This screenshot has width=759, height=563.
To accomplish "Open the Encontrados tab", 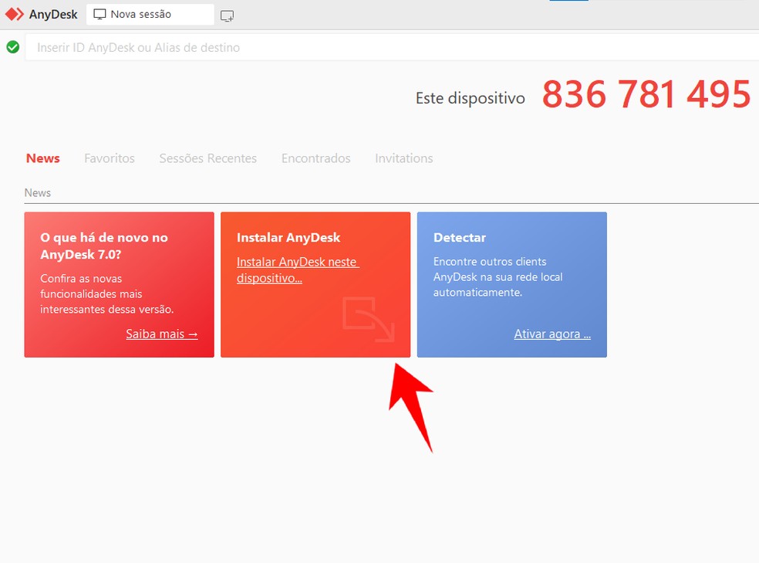I will (x=315, y=158).
